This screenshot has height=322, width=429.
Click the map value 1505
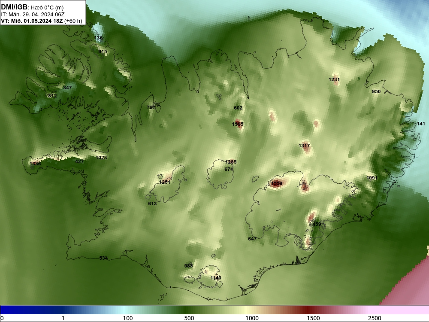tap(238, 124)
